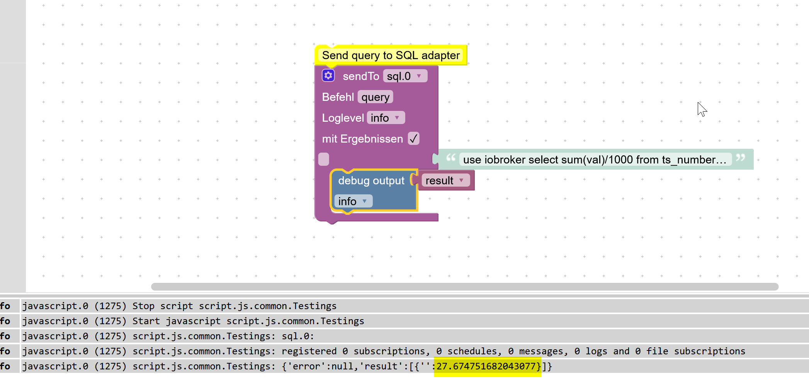
Task: Open the Loglevel info dropdown
Action: click(x=386, y=117)
